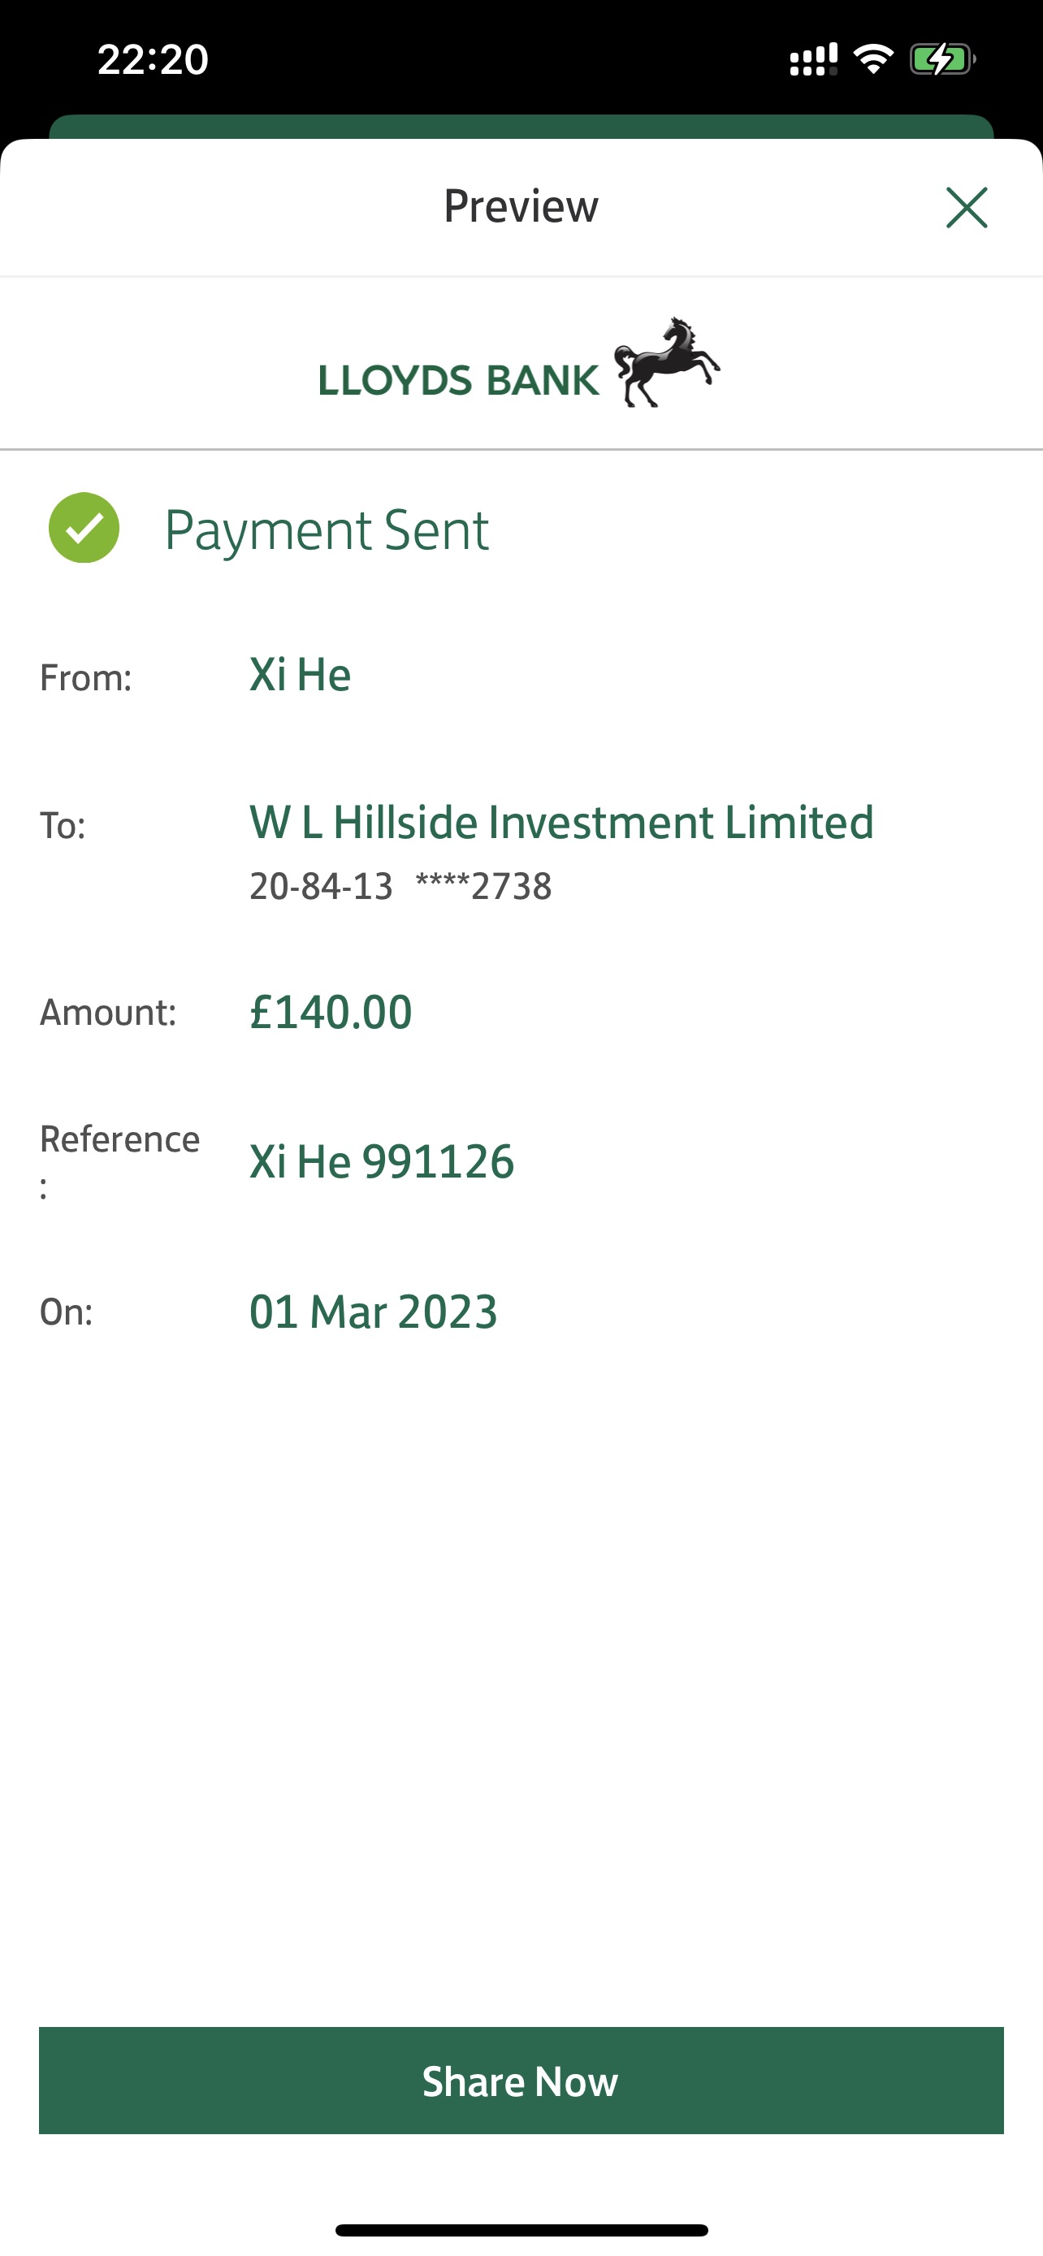Tap the Preview title heading
Viewport: 1043px width, 2256px height.
tap(521, 207)
